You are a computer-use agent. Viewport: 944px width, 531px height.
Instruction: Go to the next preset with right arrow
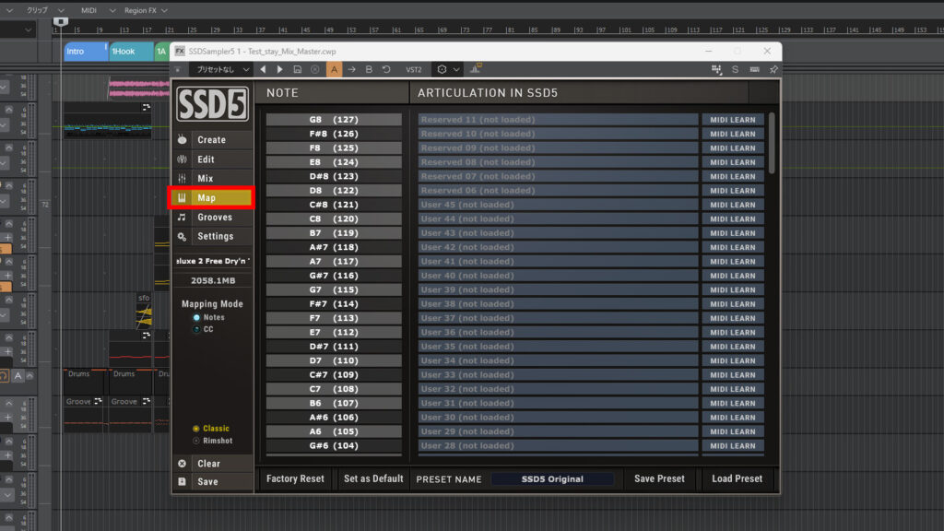coord(279,69)
